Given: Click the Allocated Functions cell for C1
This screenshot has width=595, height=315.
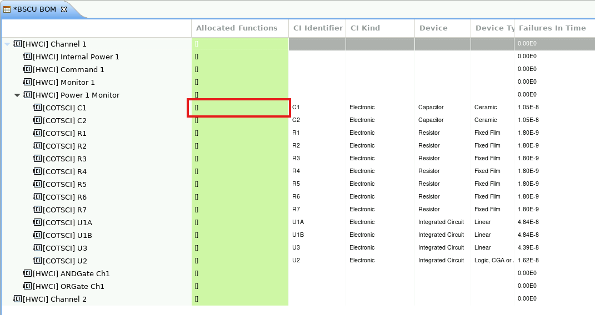Looking at the screenshot, I should tap(239, 108).
